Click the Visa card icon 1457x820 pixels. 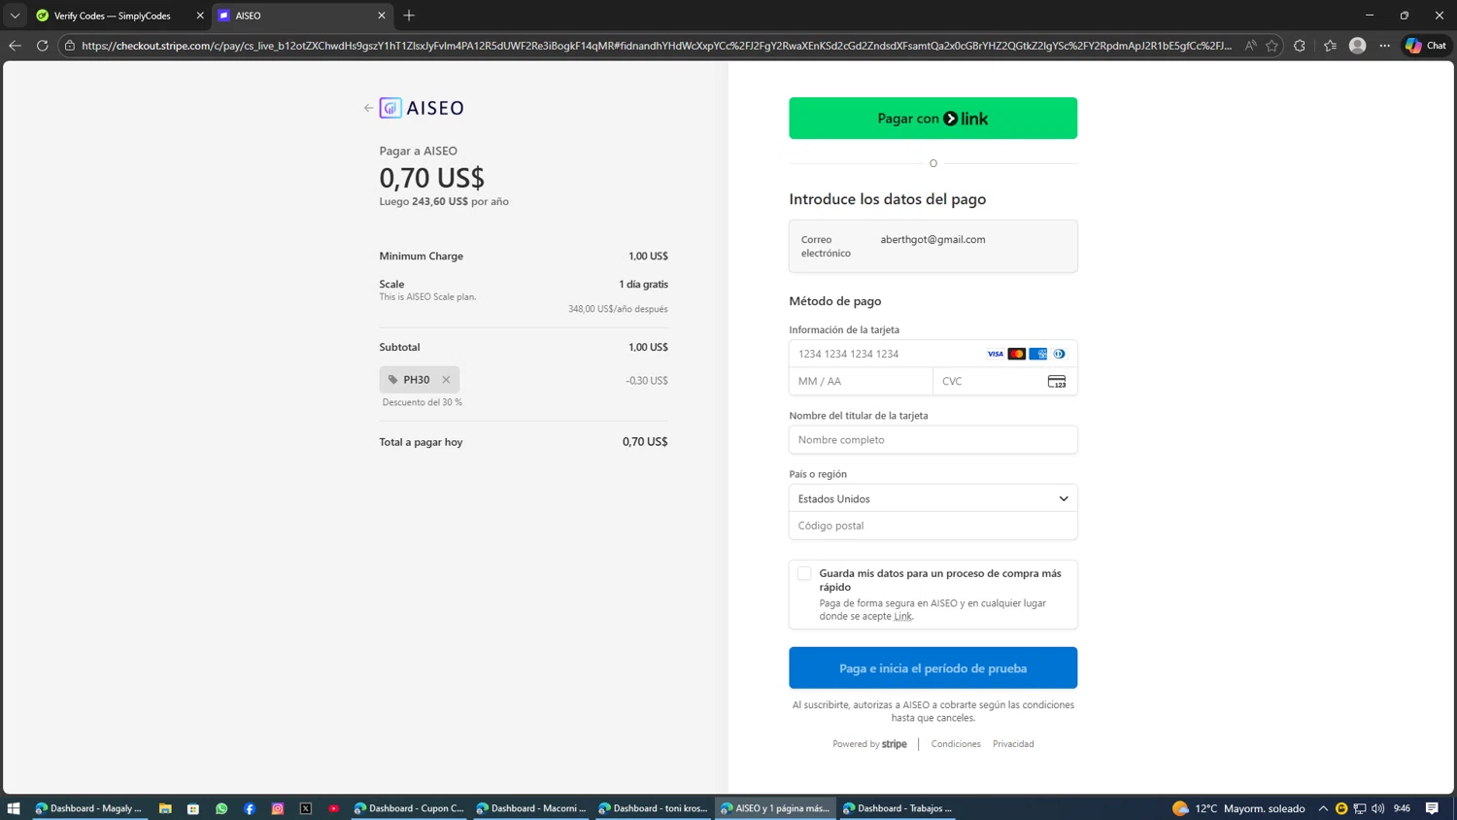tap(995, 354)
